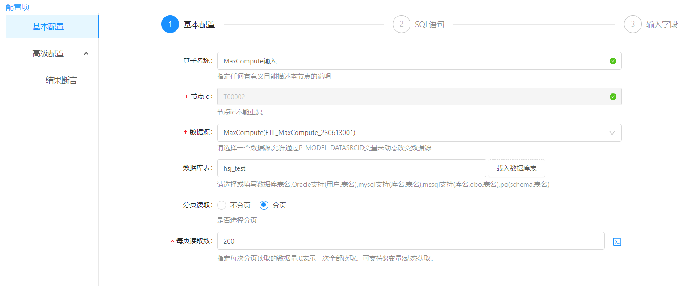Screen dimensions: 691x286
Task: Go to the SQL语句 step label
Action: coord(429,25)
